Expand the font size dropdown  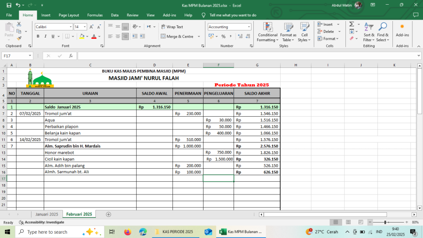coord(85,27)
